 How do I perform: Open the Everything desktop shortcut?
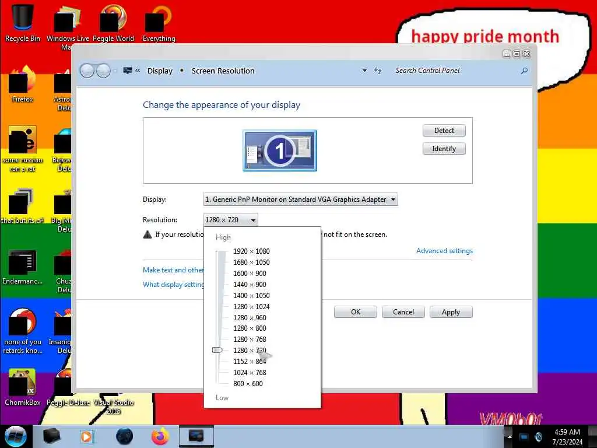click(x=159, y=23)
